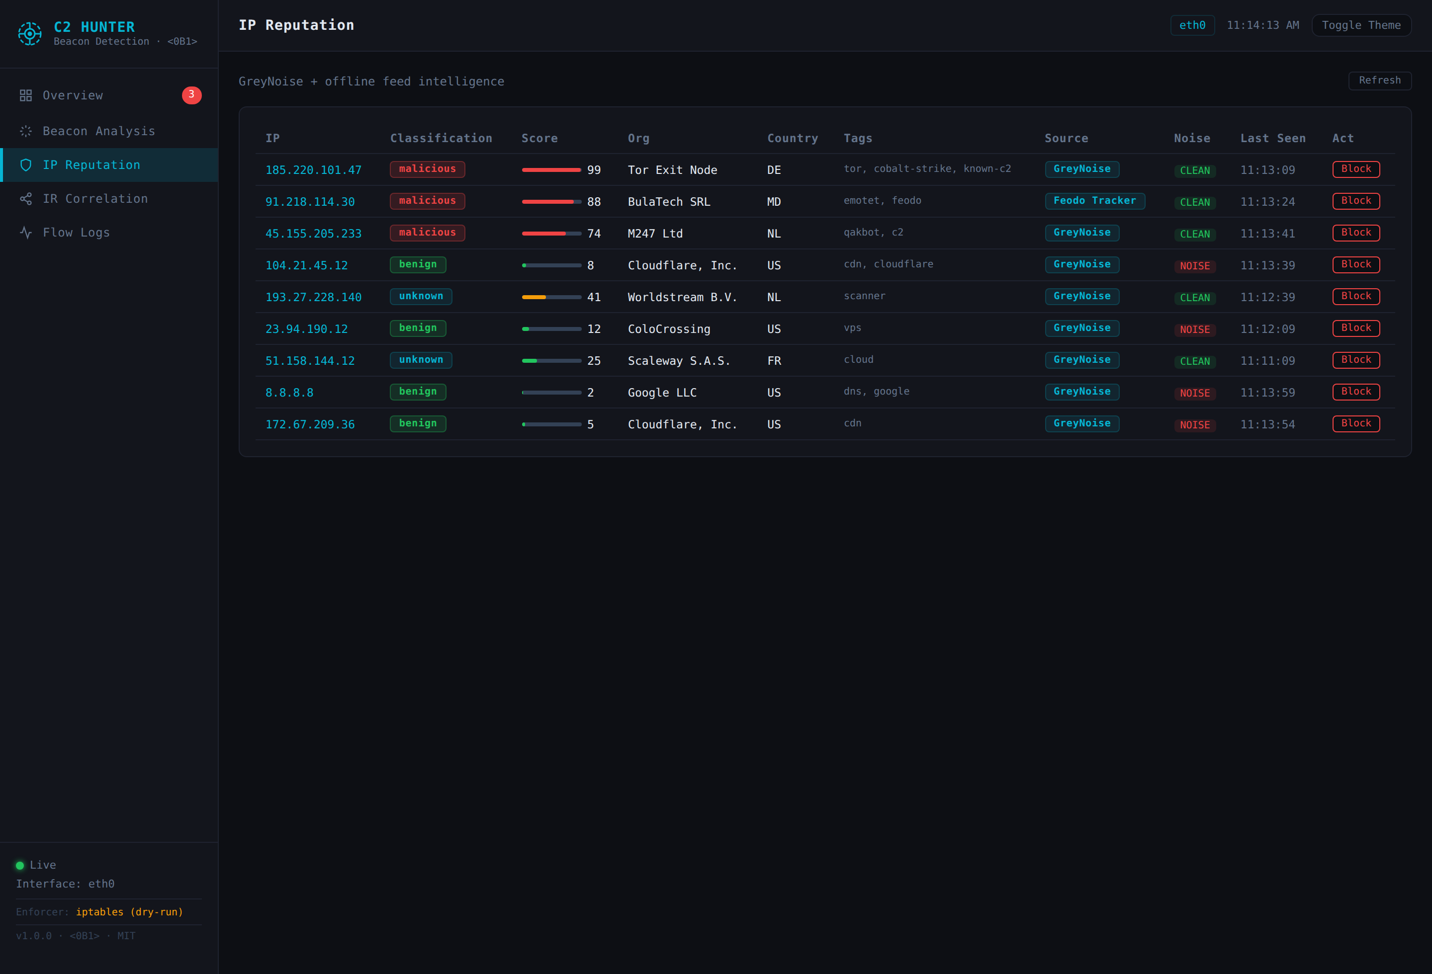This screenshot has height=974, width=1432.
Task: Toggle the theme using the Toggle Theme button
Action: pos(1361,25)
